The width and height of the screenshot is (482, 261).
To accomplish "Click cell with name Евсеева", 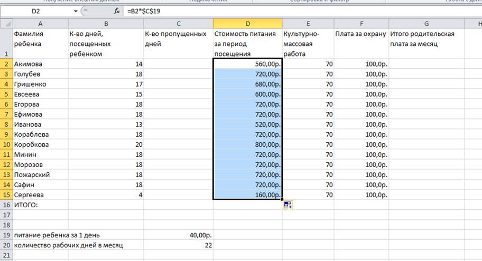I will click(x=40, y=94).
